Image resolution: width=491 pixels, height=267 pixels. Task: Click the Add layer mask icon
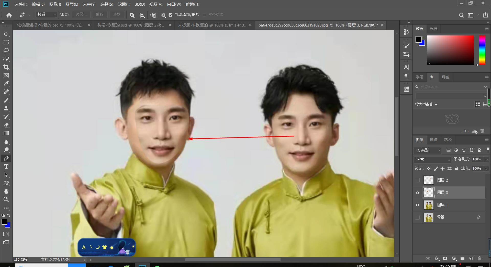coord(445,258)
